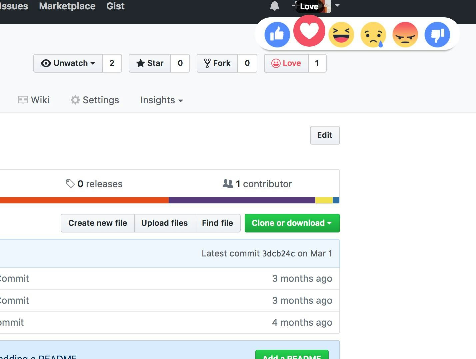Pick the thumbs down Dislike reaction

coord(437,34)
